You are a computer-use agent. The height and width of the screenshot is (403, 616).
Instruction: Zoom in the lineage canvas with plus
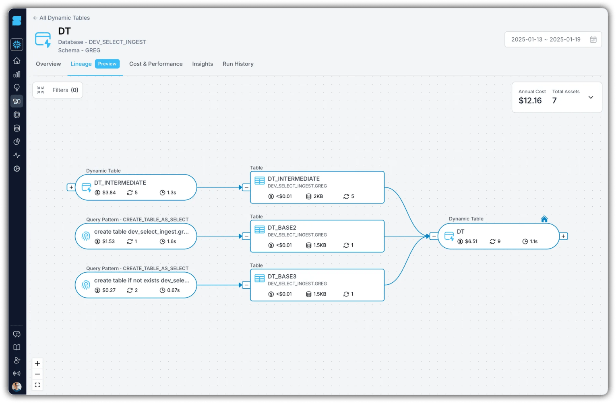click(x=37, y=364)
